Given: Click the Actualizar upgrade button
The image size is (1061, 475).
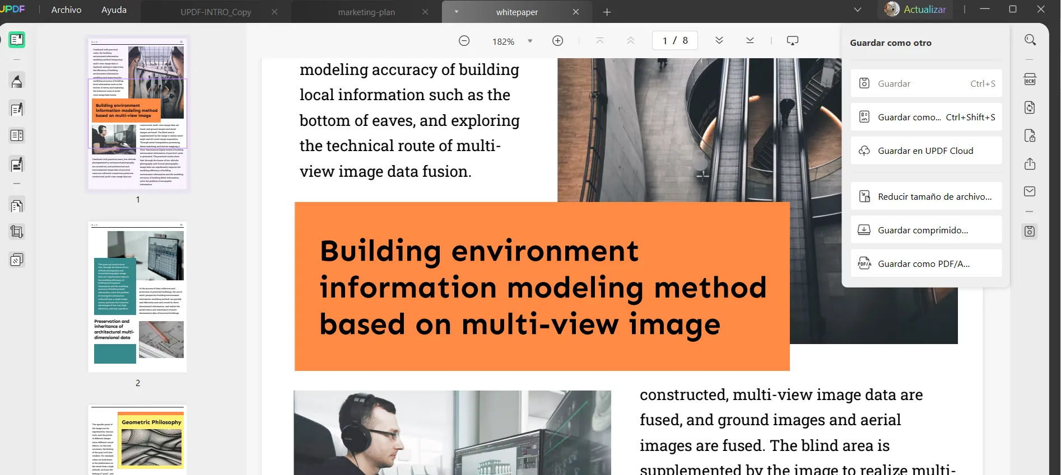Looking at the screenshot, I should [x=924, y=10].
